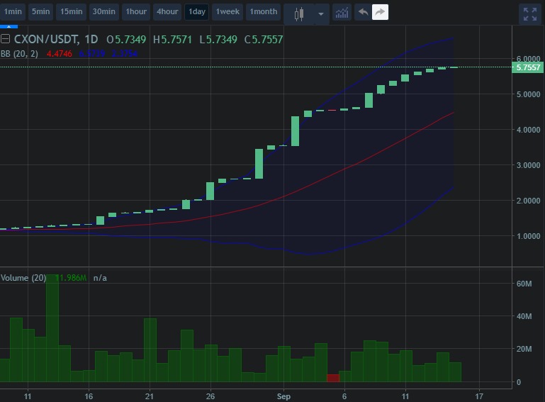
Task: Expand the chart style dropdown arrow
Action: (321, 13)
